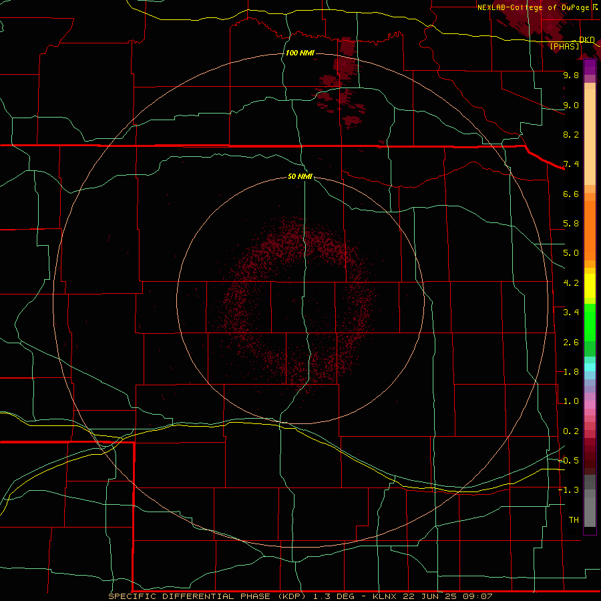Click the NEXLAB-College of DuPage watermark text
The height and width of the screenshot is (601, 601).
tap(533, 7)
